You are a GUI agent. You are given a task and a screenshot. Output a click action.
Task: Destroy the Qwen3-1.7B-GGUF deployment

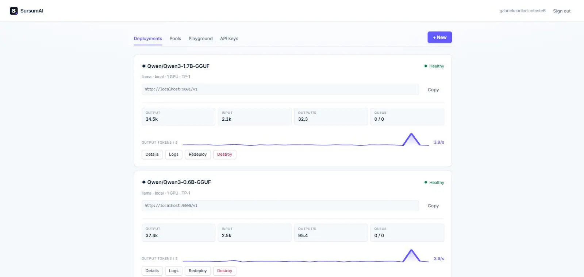(x=224, y=155)
